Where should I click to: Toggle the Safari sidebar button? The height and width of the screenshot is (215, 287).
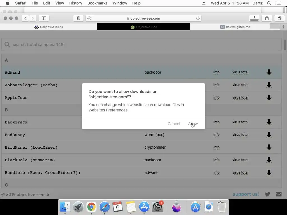pos(44,18)
